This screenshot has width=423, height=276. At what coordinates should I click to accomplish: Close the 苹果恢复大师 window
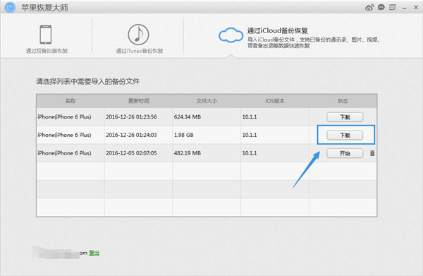point(416,8)
